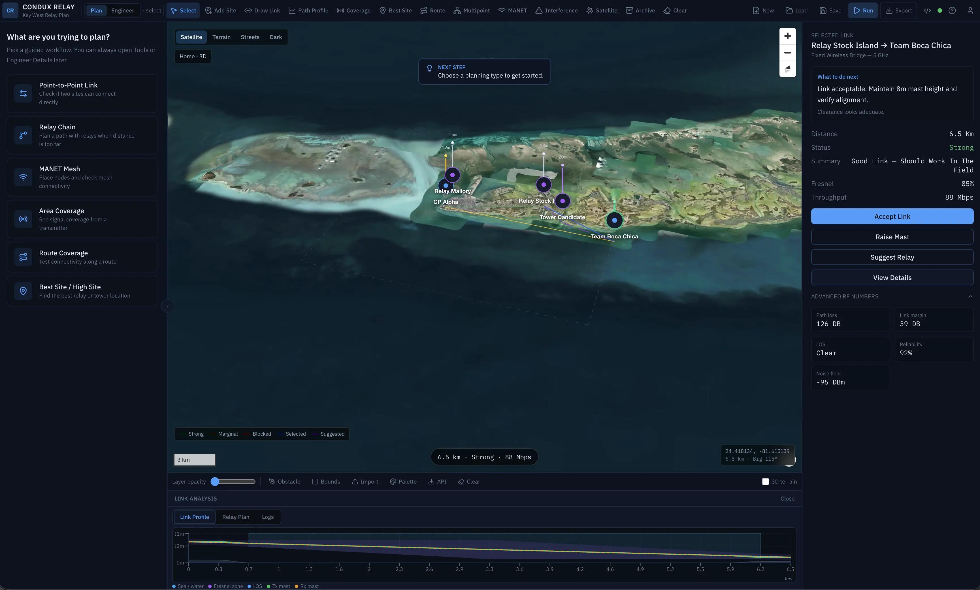Open the Multipoint tool
980x590 pixels.
coord(471,10)
